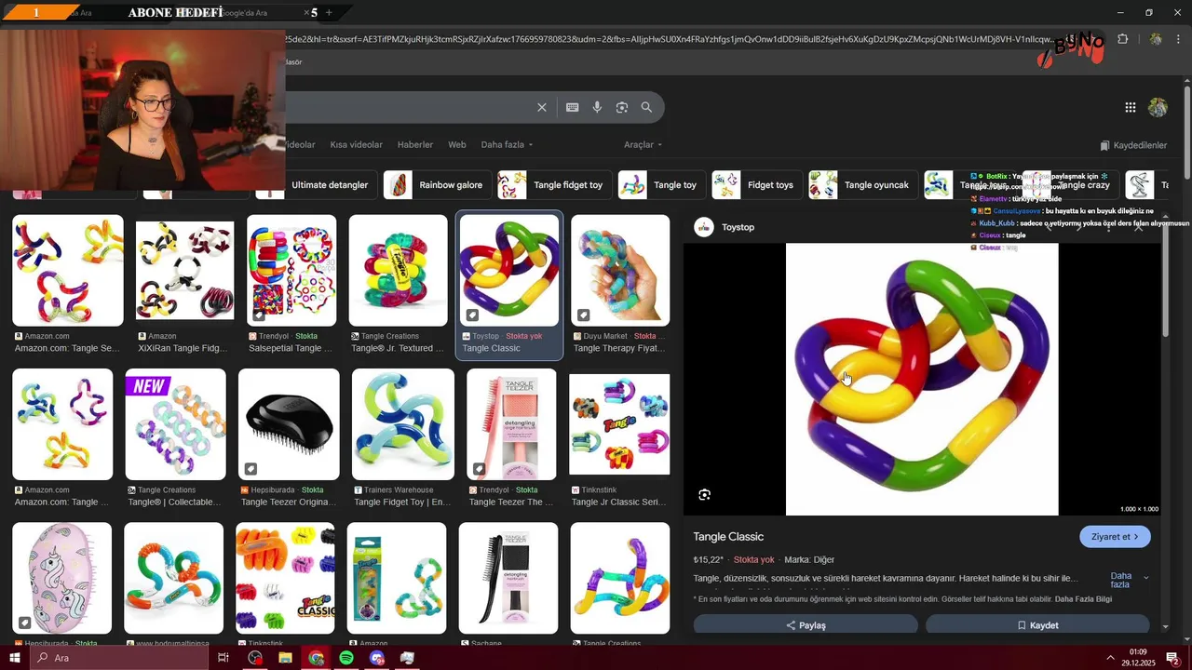Screen dimensions: 1192x670
Task: Open the Chrome profile avatar in the toolbar
Action: click(x=1156, y=39)
